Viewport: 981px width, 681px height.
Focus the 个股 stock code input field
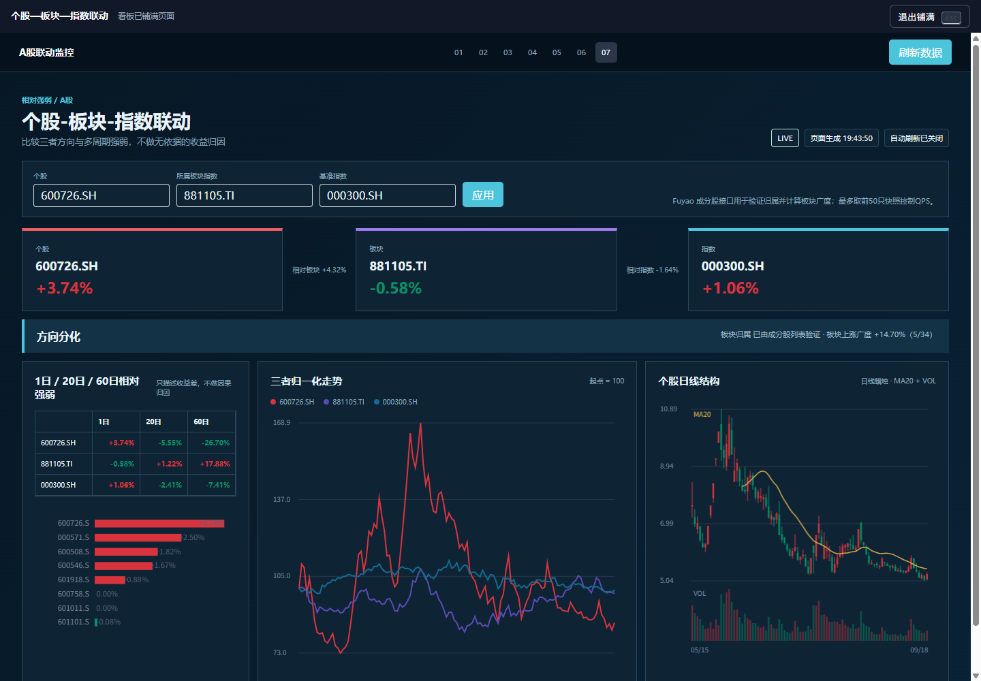pyautogui.click(x=102, y=195)
